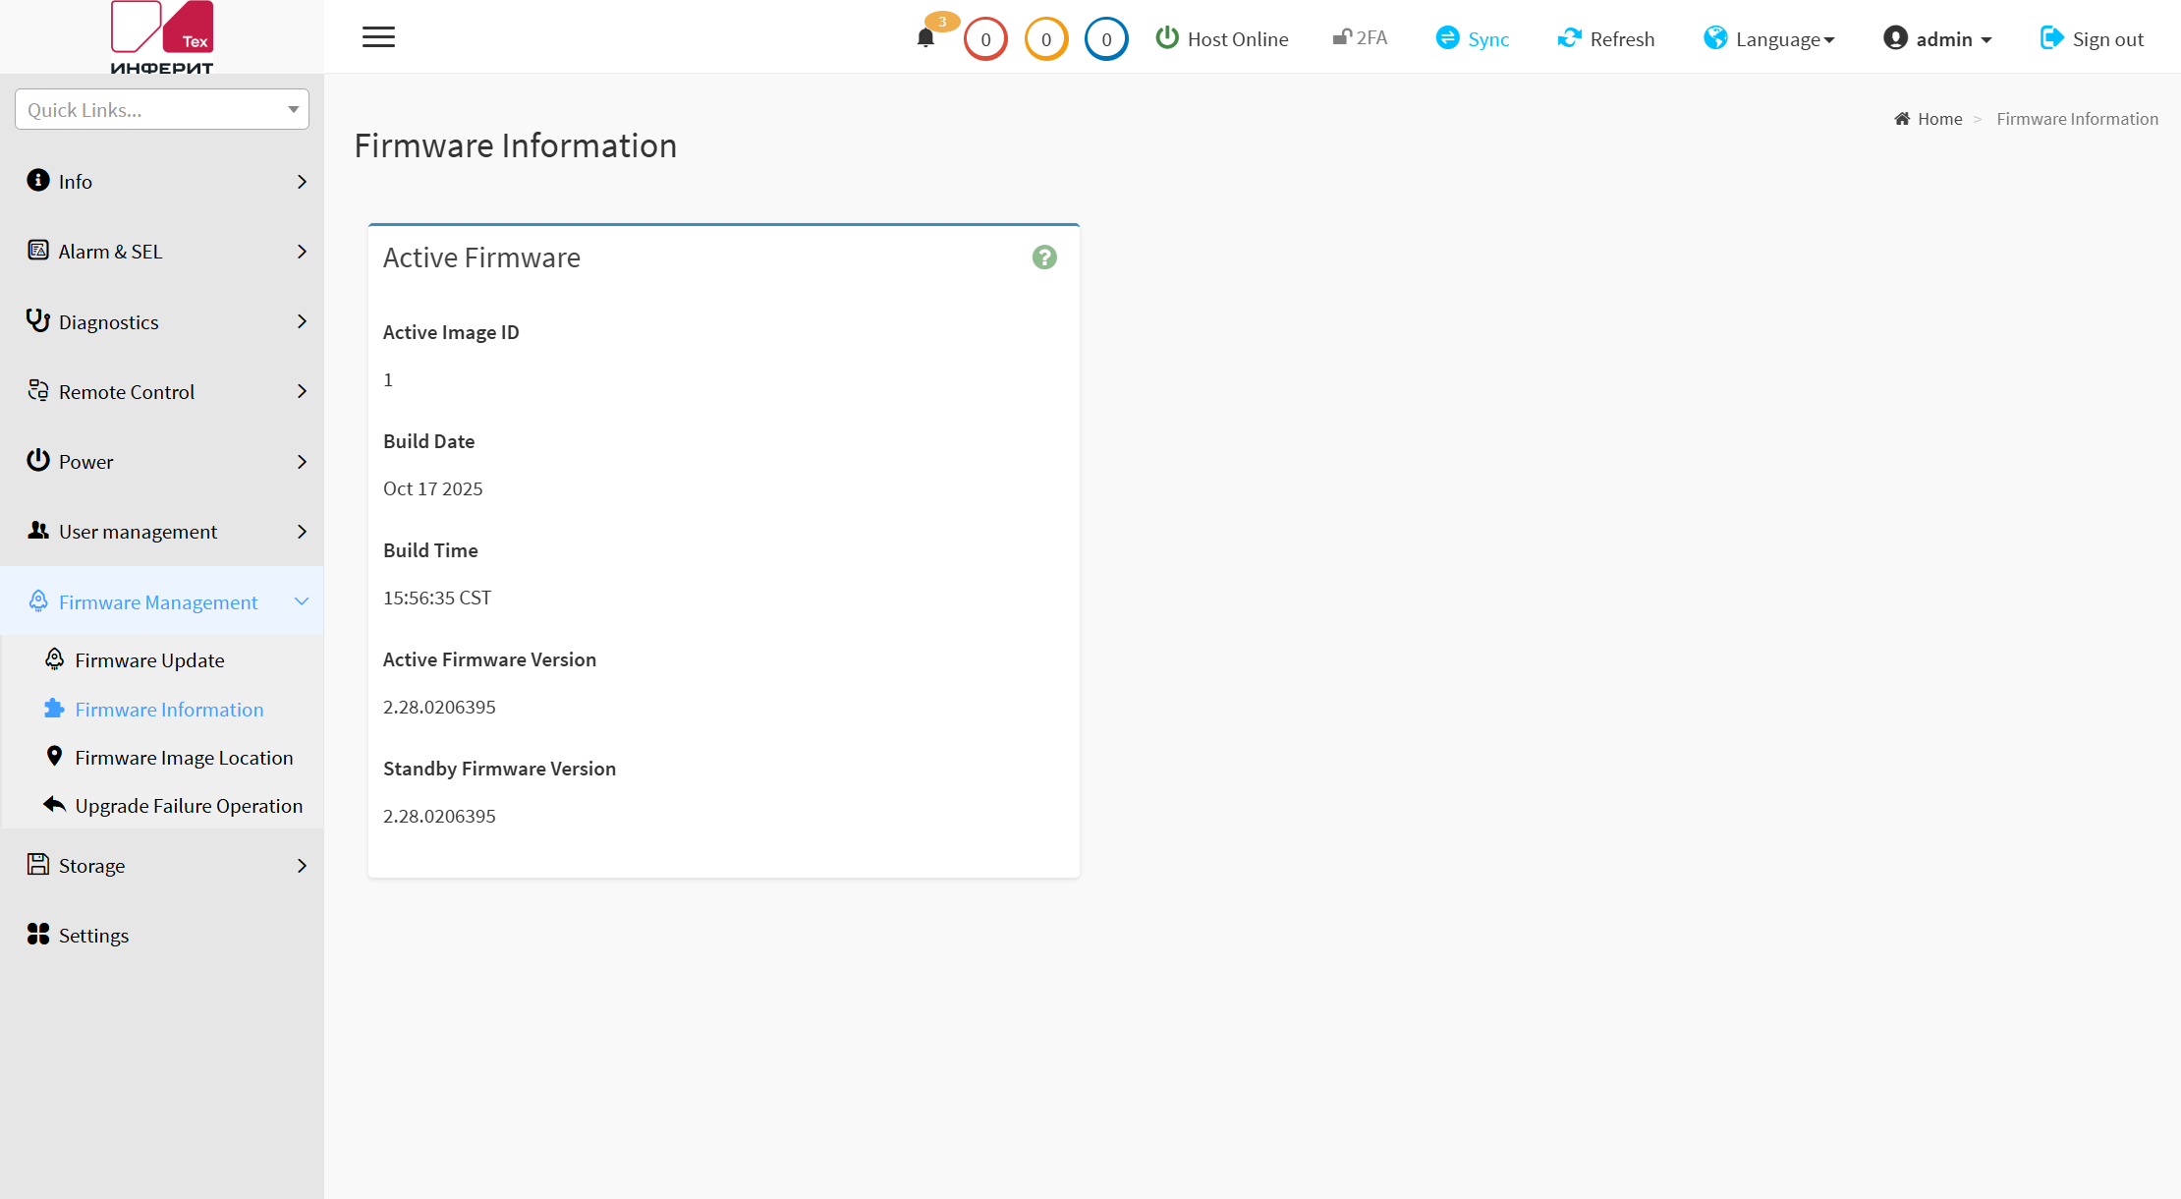2181x1199 pixels.
Task: Open the User management menu item
Action: [x=162, y=532]
